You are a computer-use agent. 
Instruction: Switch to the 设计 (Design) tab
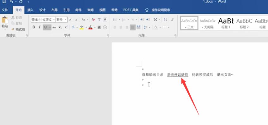coord(42,10)
